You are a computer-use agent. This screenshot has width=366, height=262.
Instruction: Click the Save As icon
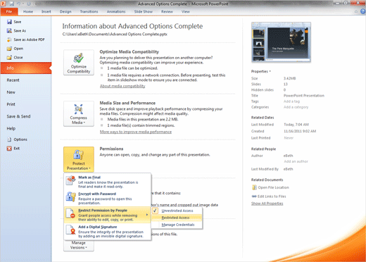tap(9, 31)
